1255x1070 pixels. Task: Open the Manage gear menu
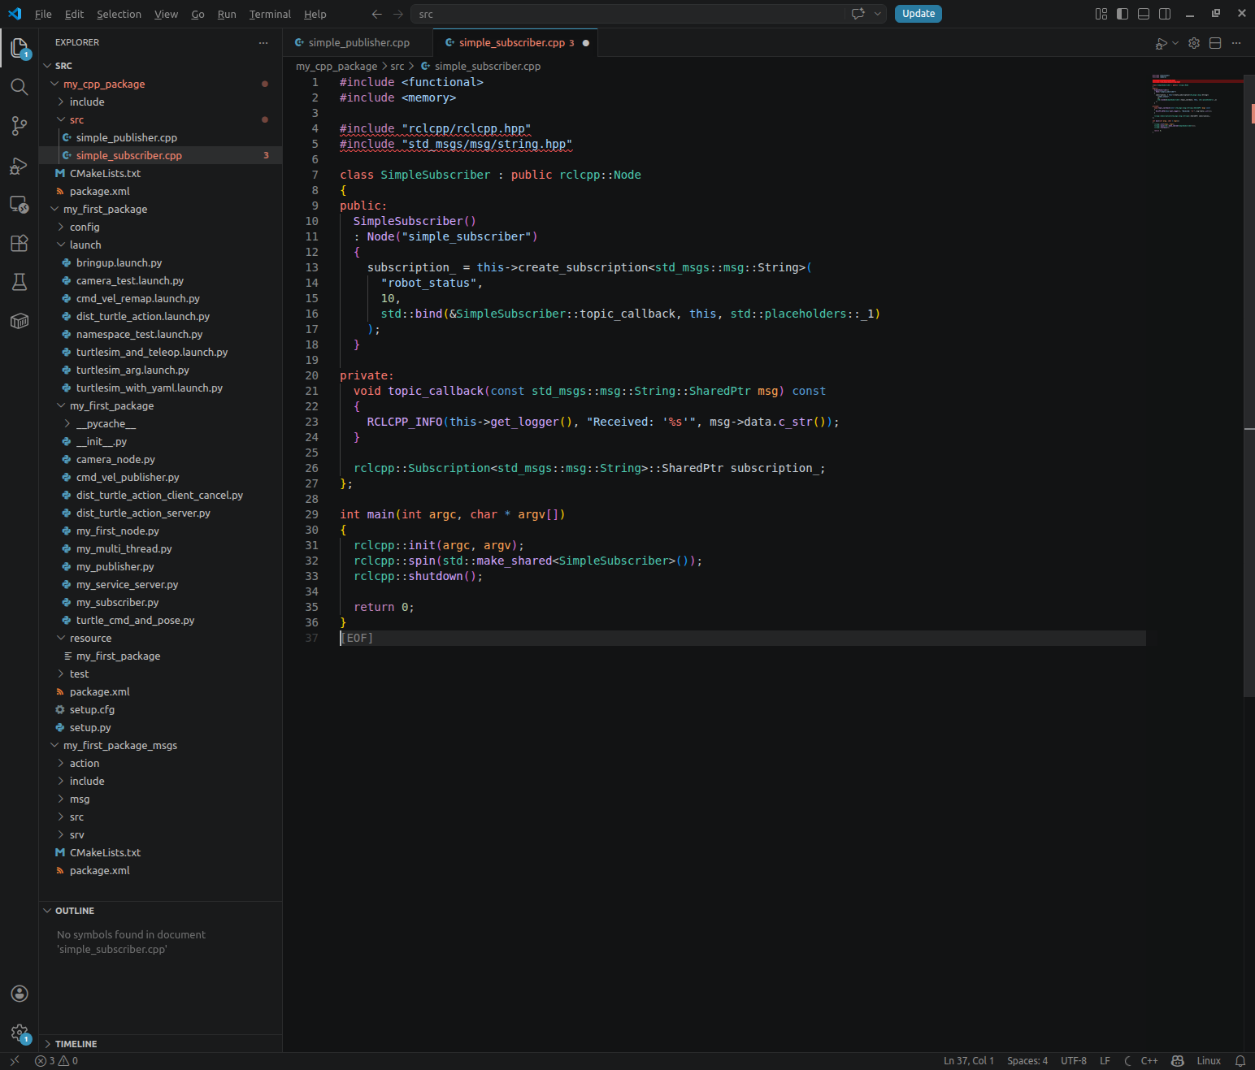(x=20, y=1033)
